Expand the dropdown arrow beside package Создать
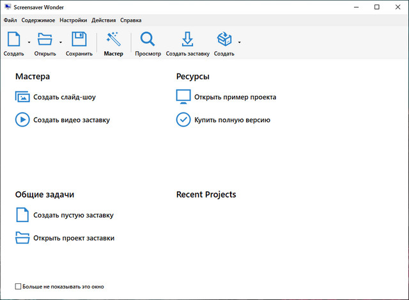Screen dimensions: 409x300 (x=239, y=43)
